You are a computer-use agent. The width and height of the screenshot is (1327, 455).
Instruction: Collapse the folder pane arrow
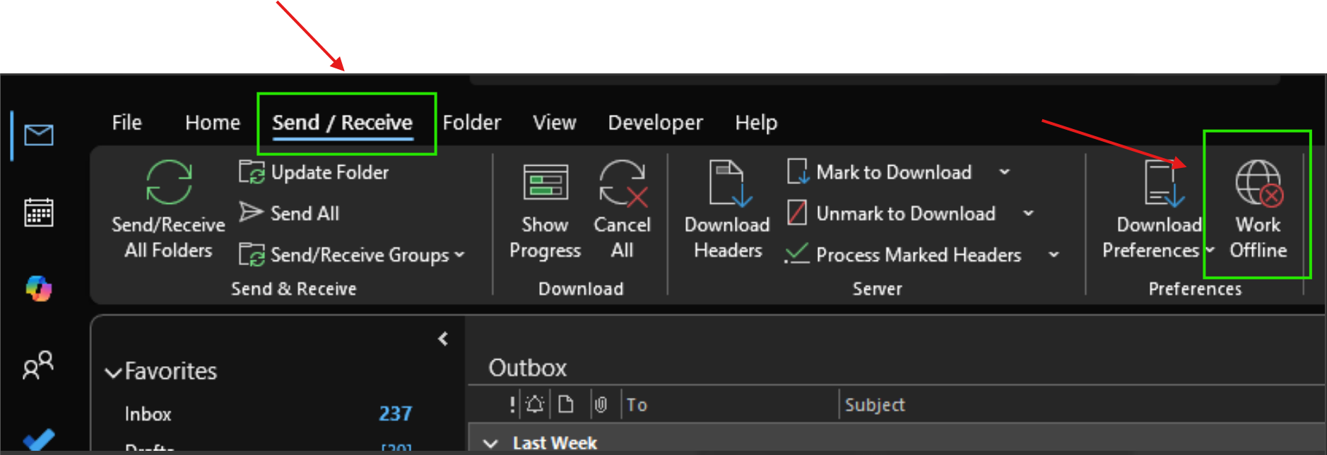[x=443, y=339]
